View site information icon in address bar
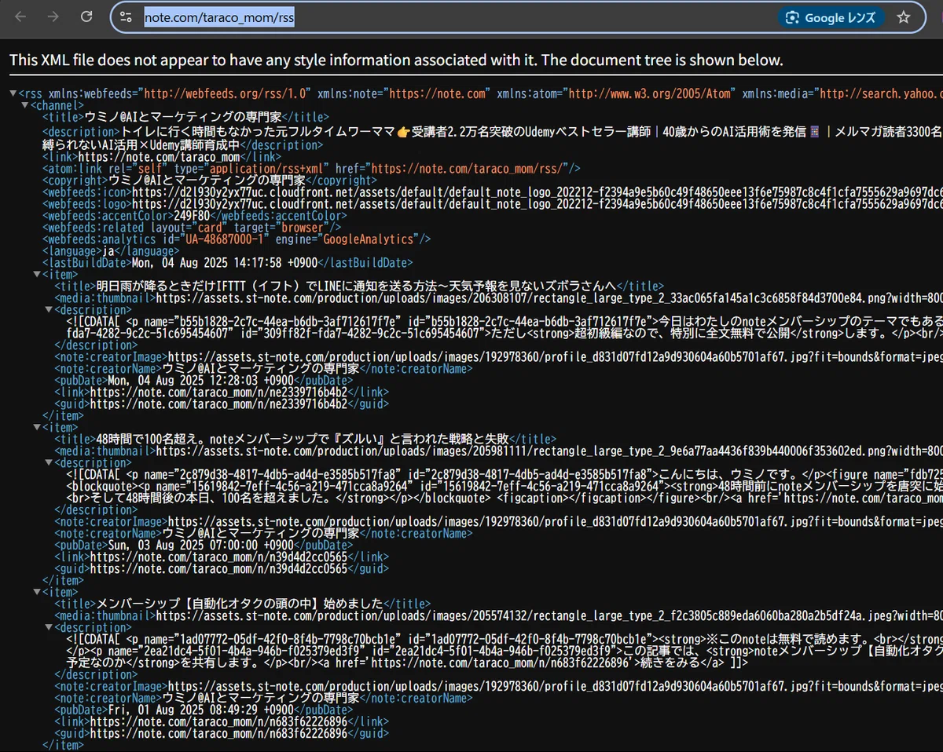This screenshot has height=752, width=943. pyautogui.click(x=127, y=16)
